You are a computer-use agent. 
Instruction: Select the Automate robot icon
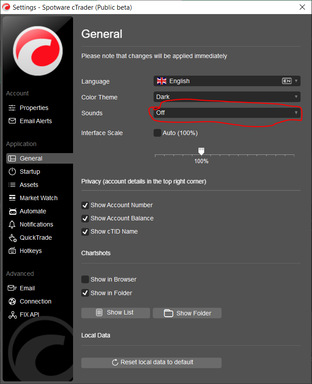point(12,211)
